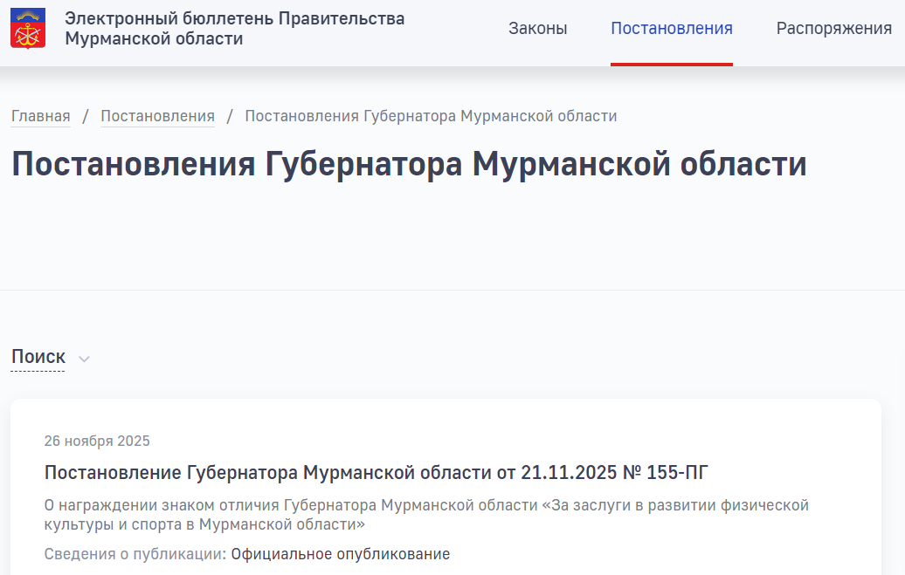Follow the Официальное опубликование link
The width and height of the screenshot is (905, 575).
340,554
